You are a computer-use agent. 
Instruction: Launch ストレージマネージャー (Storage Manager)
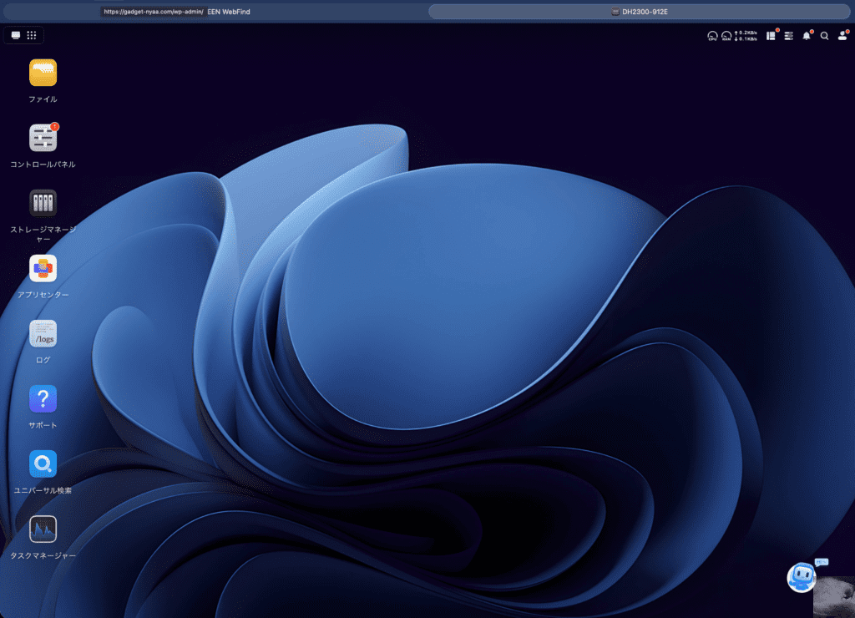(x=43, y=203)
